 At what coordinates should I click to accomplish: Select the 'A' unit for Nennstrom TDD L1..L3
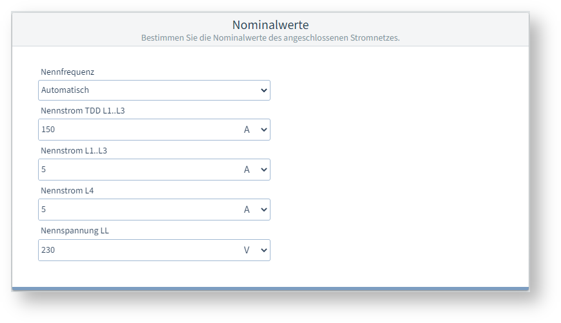point(247,130)
